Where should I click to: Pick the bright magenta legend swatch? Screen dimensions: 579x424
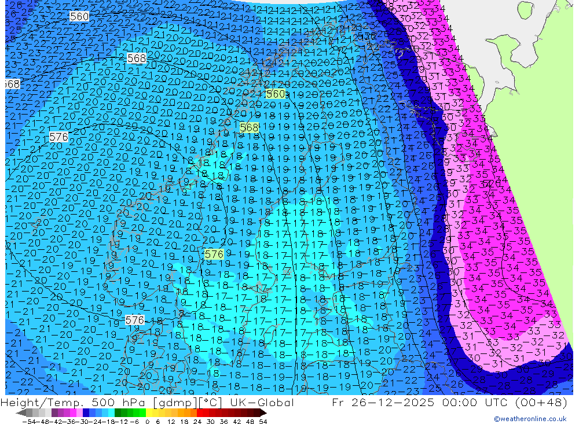(x=73, y=412)
